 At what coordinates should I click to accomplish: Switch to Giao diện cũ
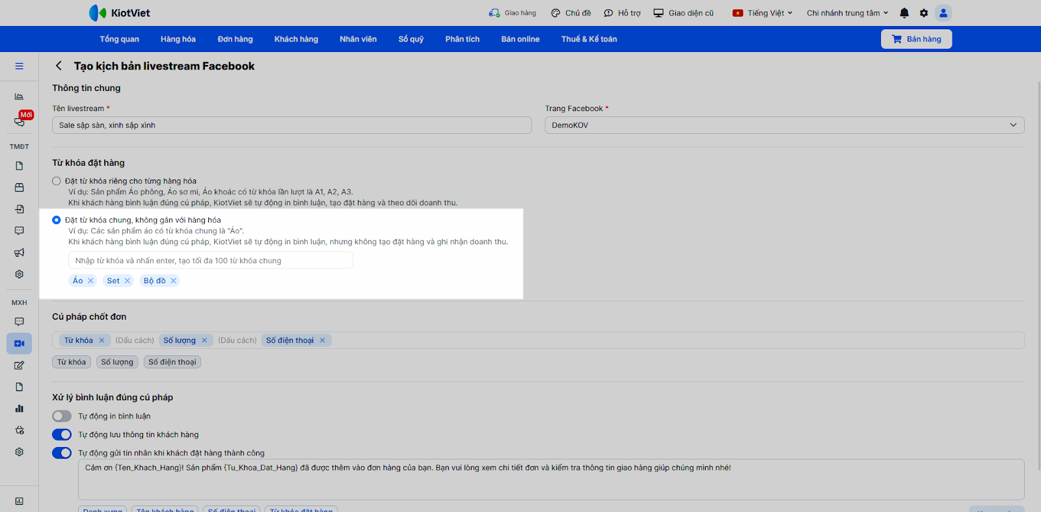click(x=683, y=13)
